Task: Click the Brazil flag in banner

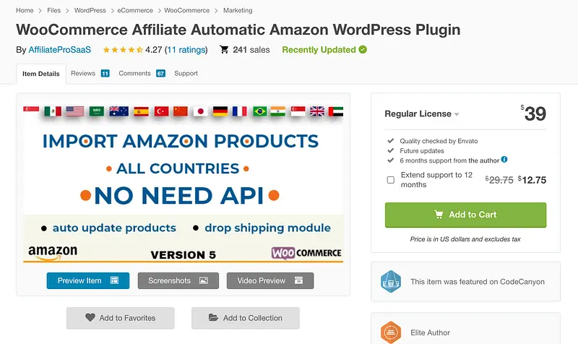Action: [x=260, y=111]
